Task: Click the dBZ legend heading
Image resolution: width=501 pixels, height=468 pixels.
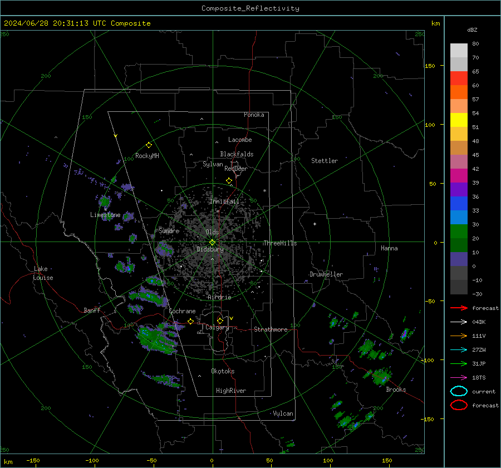Action: point(472,30)
